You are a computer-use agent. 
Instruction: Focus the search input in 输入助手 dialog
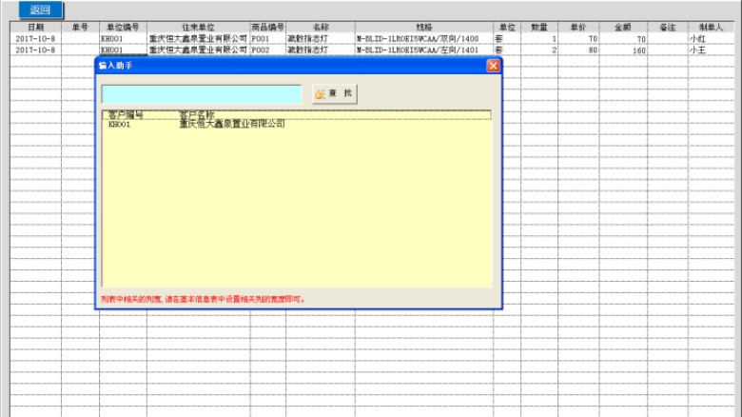click(x=201, y=94)
